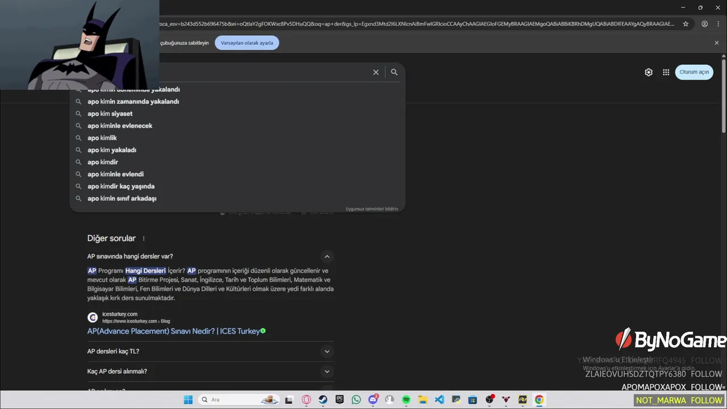Click the icesturkey.com site favicon
727x409 pixels.
93,318
